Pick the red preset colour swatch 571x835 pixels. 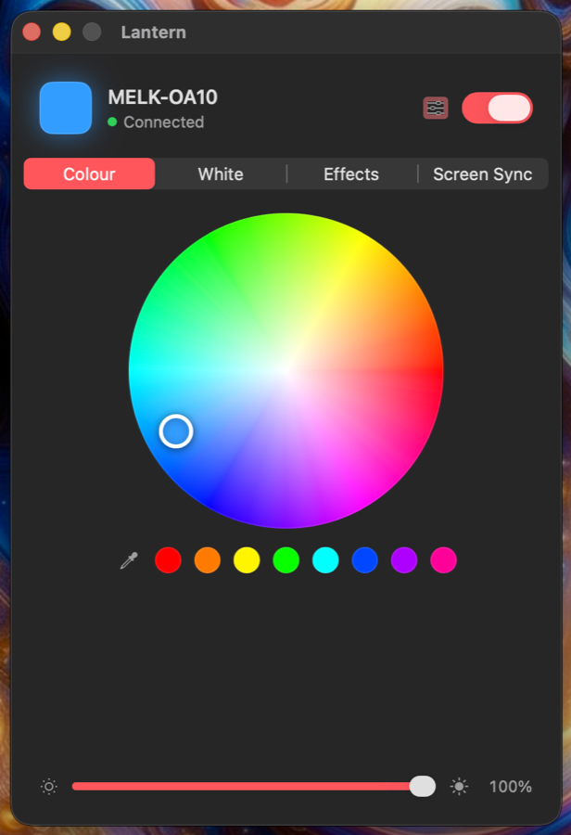click(x=168, y=560)
